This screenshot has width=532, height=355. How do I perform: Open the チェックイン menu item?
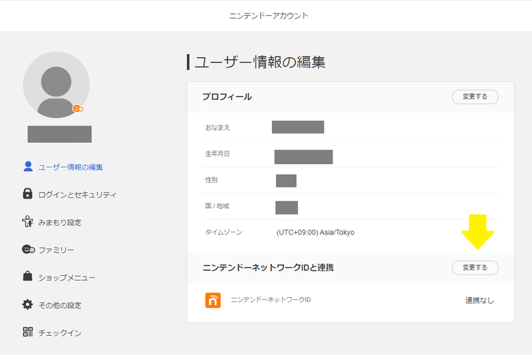pos(60,333)
